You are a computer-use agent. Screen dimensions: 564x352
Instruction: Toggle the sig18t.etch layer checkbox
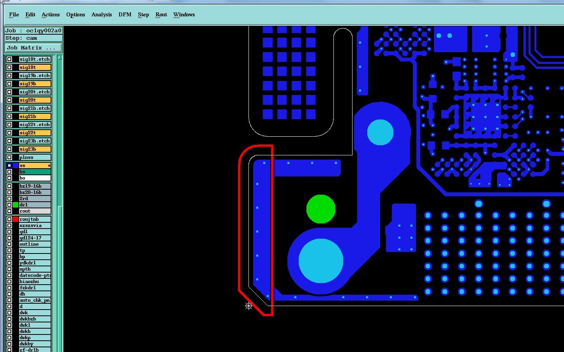click(x=9, y=59)
